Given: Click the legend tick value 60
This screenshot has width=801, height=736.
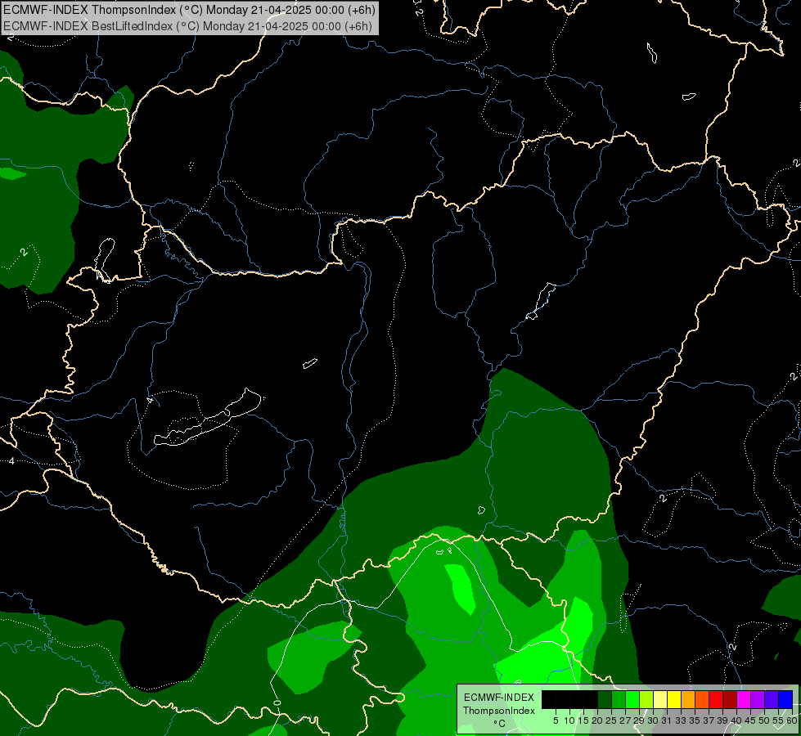Looking at the screenshot, I should tap(792, 720).
